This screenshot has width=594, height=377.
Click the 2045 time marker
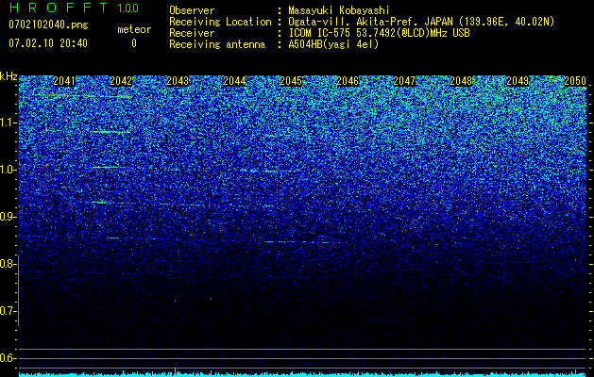pos(291,81)
